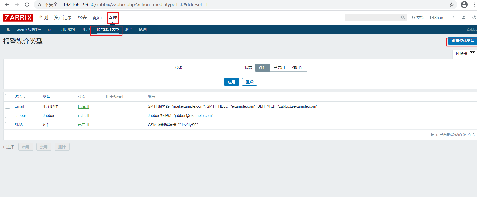Toggle 已启用 status for SMS
Image resolution: width=477 pixels, height=197 pixels.
(x=83, y=125)
